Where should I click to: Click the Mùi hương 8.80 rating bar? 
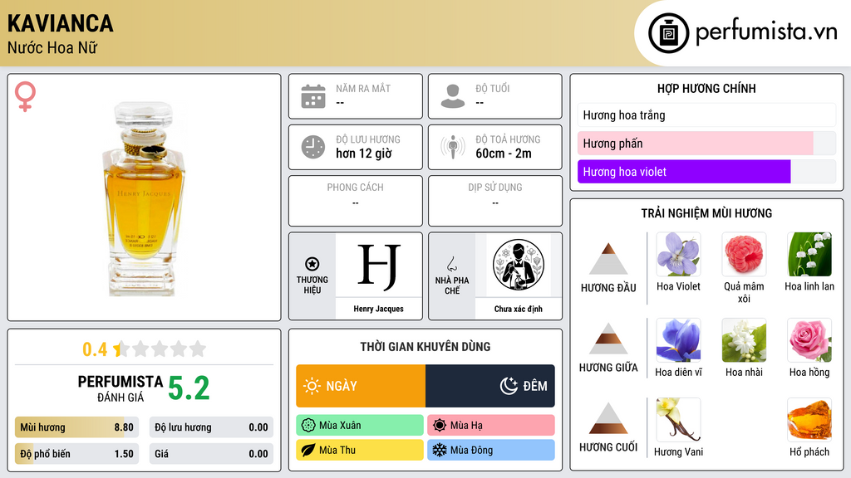tap(76, 427)
